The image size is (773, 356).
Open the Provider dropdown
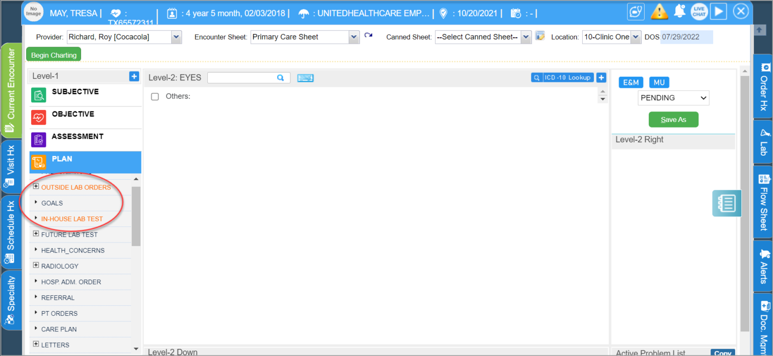click(x=176, y=37)
